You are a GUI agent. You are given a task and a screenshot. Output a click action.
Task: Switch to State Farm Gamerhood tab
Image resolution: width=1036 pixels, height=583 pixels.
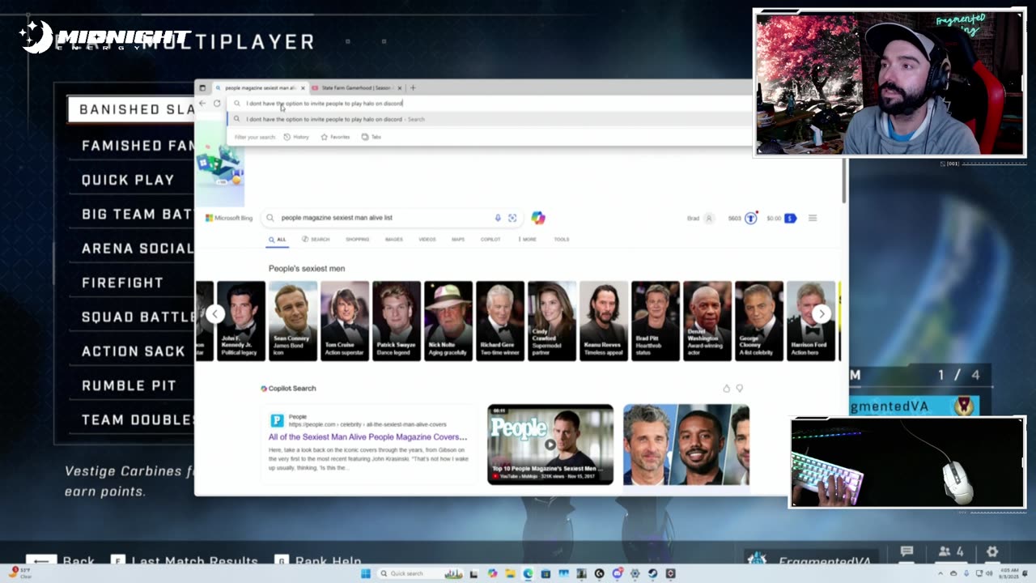(357, 87)
